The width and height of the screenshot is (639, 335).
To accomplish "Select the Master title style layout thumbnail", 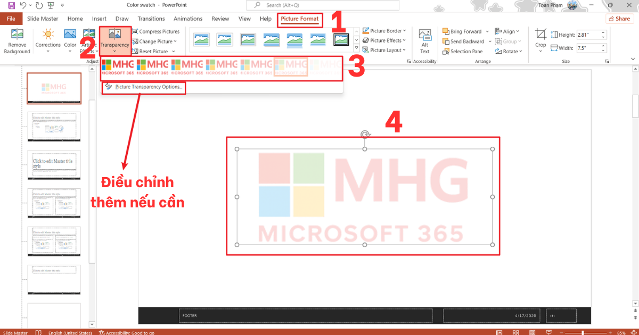I will pos(54,165).
